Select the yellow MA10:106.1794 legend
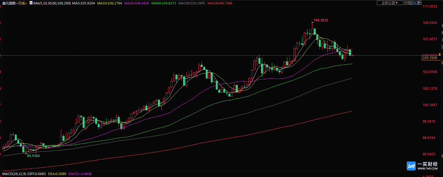Screen dimensions: 443x177 point(110,3)
